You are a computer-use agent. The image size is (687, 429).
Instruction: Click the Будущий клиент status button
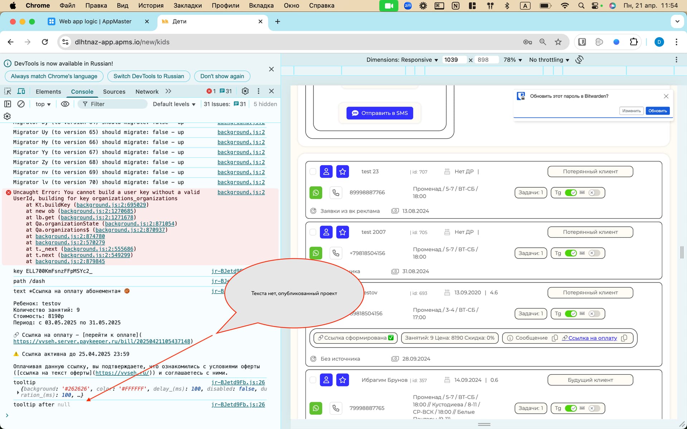tap(590, 380)
